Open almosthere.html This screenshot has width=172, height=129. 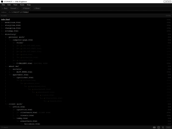pos(29,121)
